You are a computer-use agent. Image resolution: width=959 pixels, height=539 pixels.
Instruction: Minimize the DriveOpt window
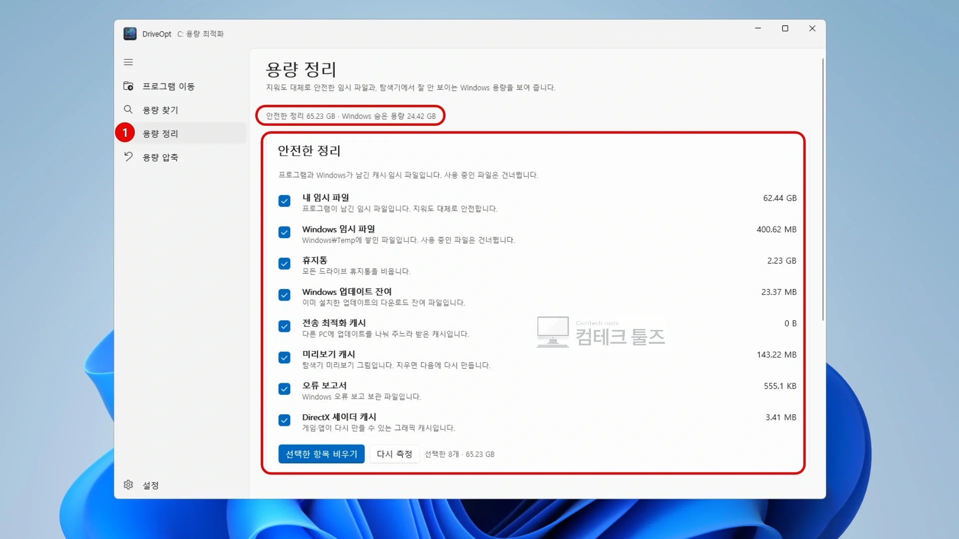coord(758,28)
